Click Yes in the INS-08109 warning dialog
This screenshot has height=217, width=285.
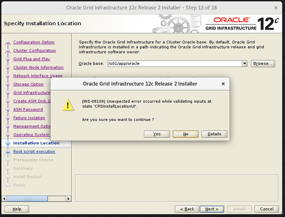(x=157, y=134)
